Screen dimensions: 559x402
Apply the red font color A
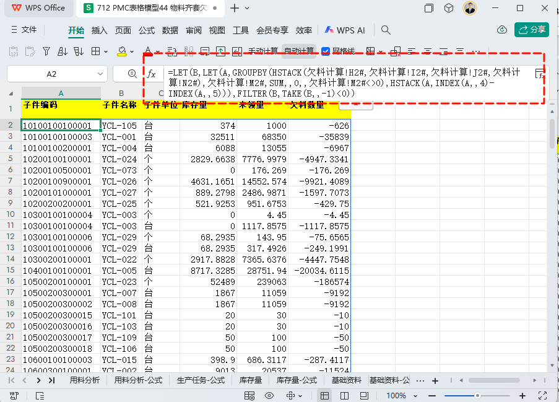[148, 52]
